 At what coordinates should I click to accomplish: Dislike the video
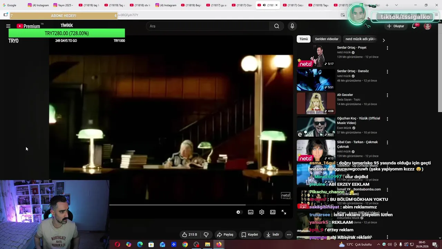[x=206, y=234]
